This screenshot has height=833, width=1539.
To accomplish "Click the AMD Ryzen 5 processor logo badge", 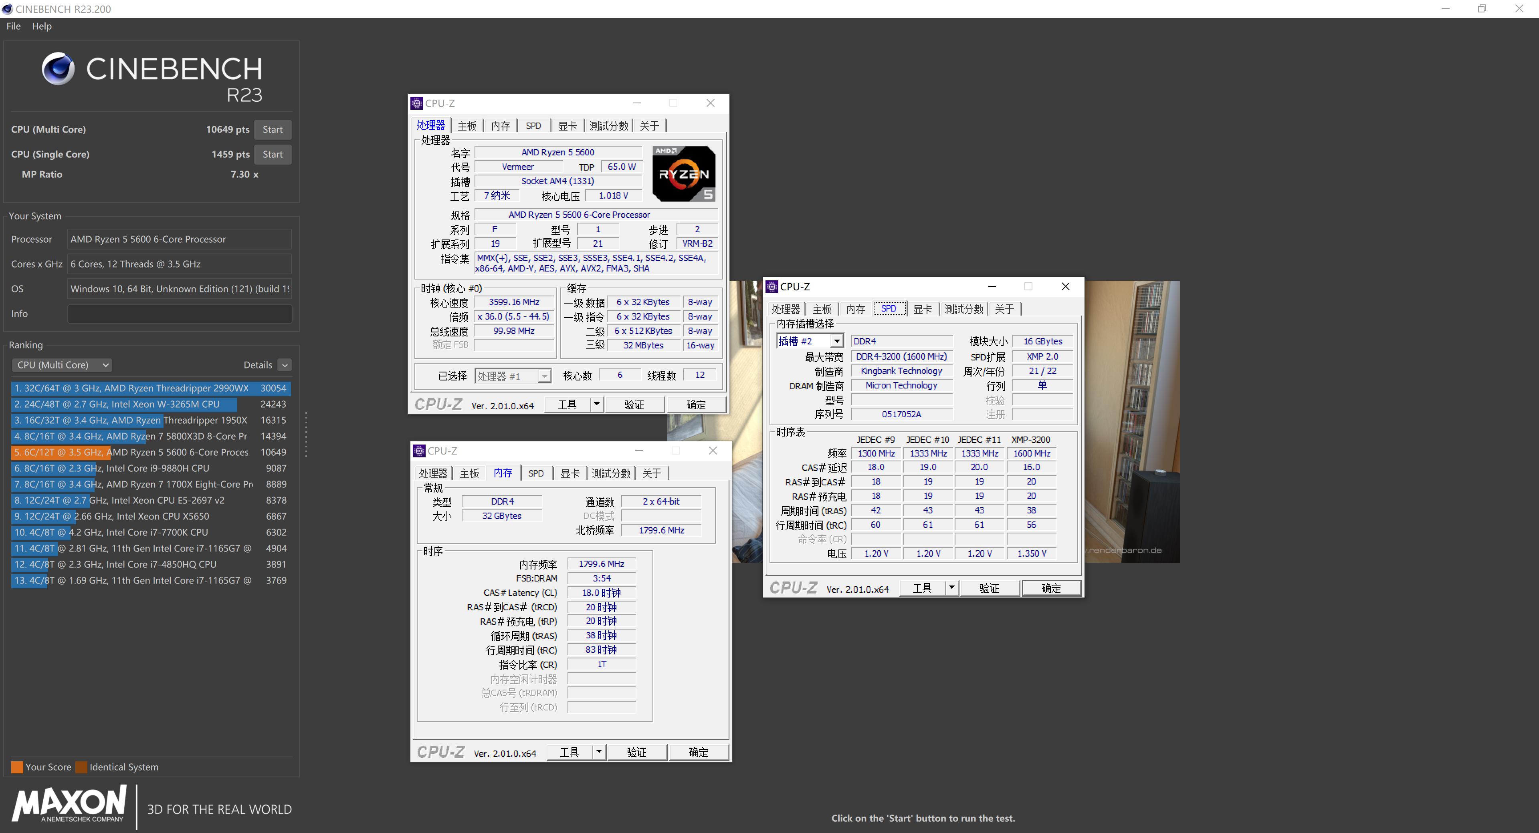I will pos(683,173).
